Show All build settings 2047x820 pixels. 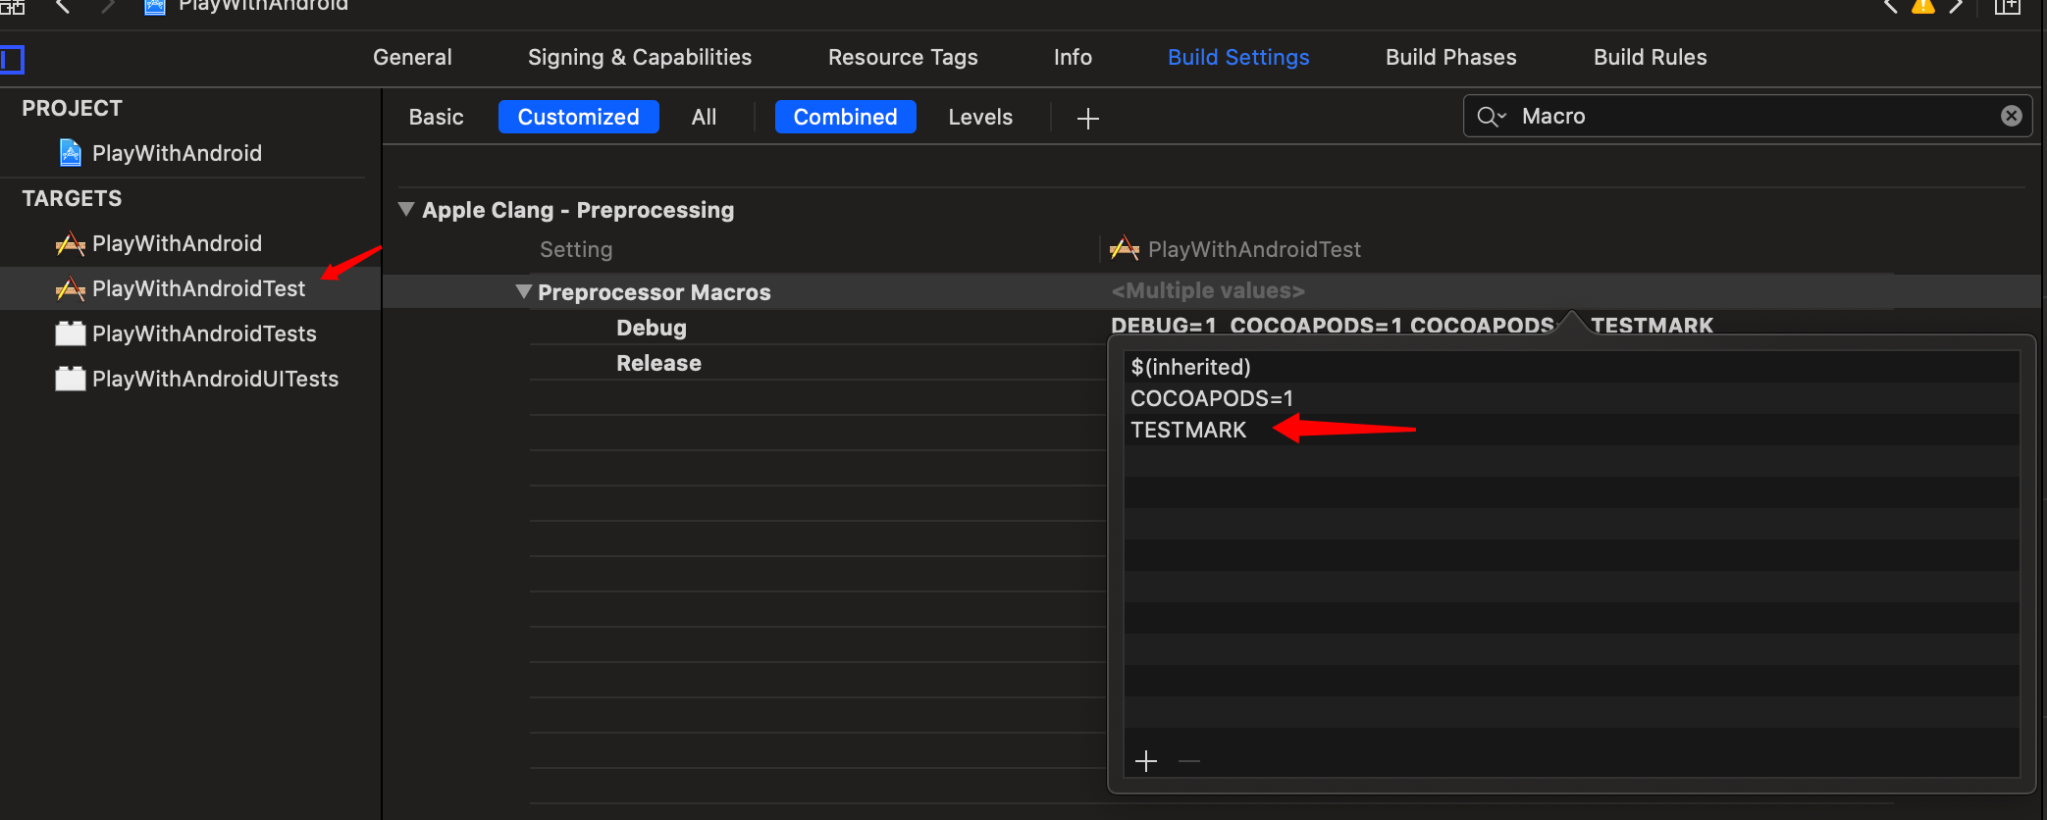(704, 117)
